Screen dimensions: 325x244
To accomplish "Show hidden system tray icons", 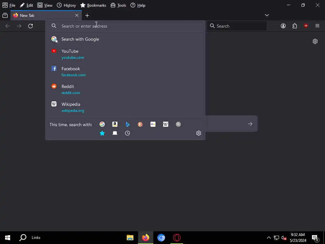I will pos(269,238).
